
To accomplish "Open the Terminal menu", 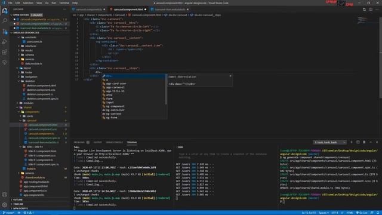I will point(64,3).
